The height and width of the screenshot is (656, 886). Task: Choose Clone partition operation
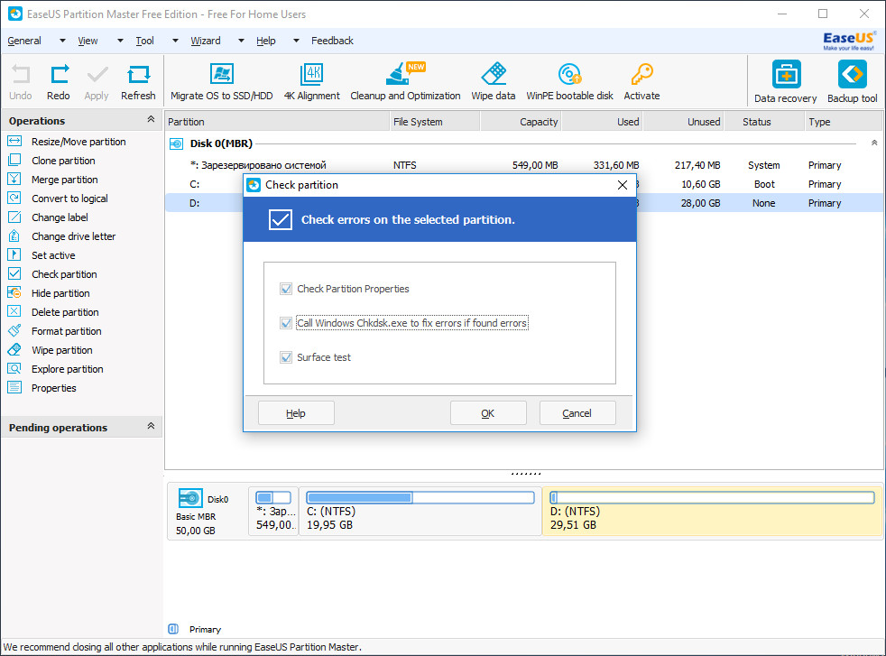click(63, 161)
